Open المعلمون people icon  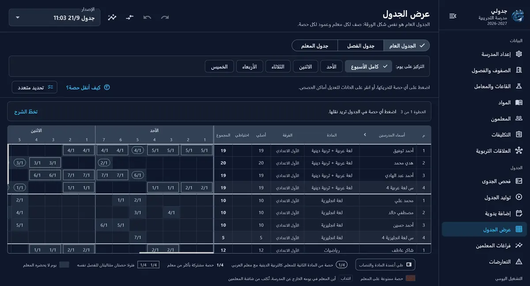coord(519,119)
